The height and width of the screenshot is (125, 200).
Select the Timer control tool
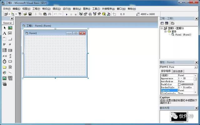pos(4,61)
